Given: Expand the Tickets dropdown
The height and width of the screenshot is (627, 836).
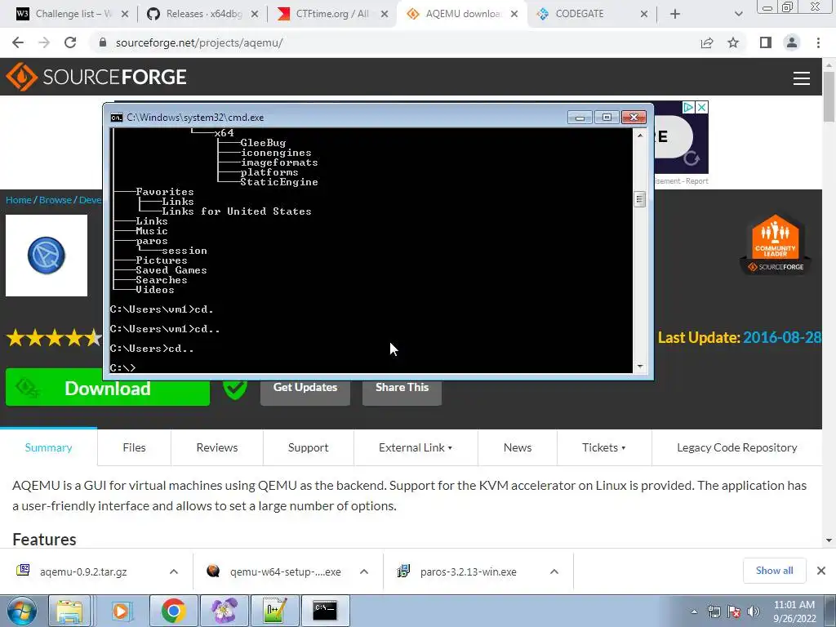Looking at the screenshot, I should click(x=604, y=447).
